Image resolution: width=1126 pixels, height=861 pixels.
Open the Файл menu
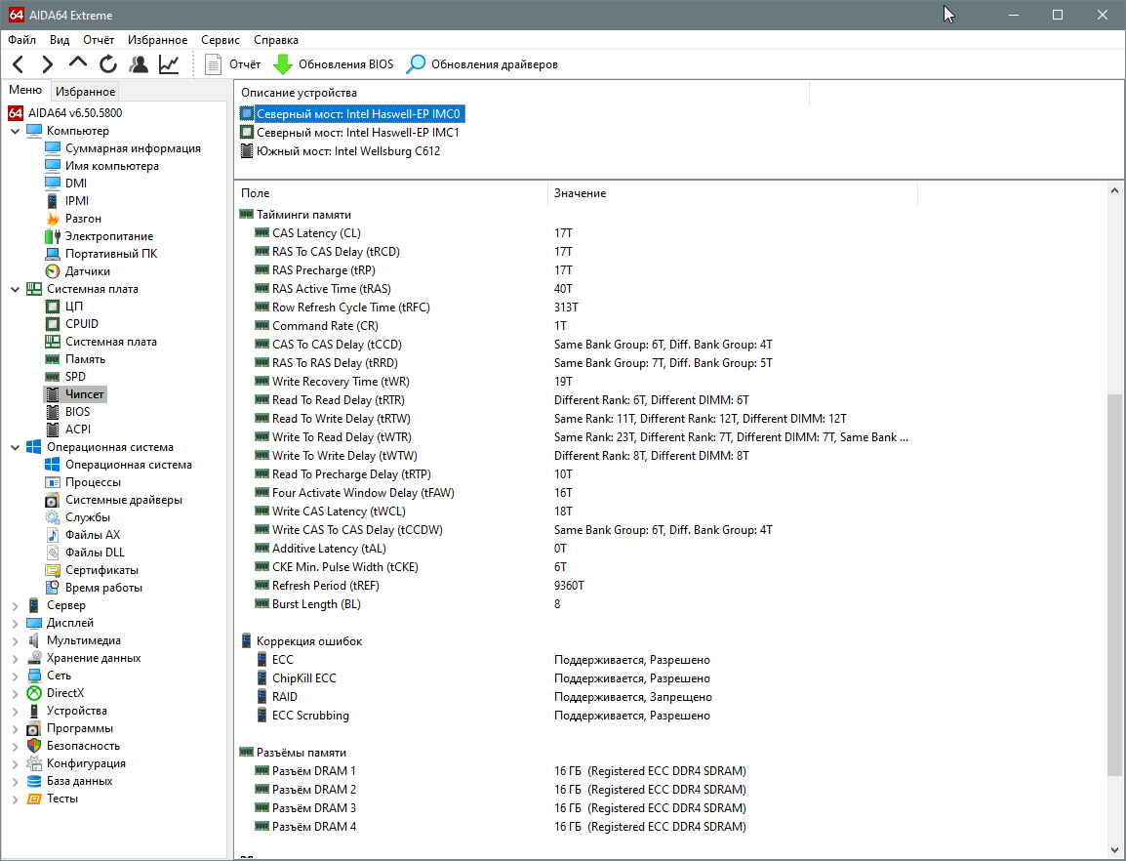click(22, 40)
